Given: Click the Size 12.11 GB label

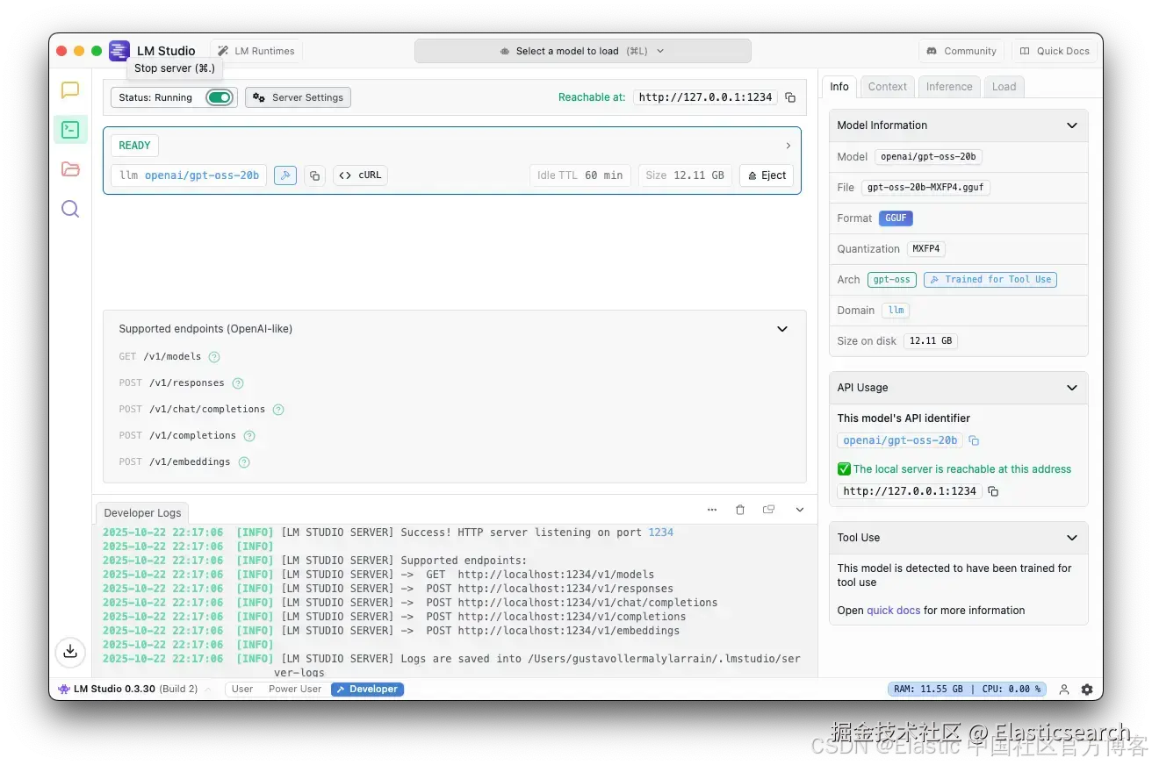Looking at the screenshot, I should (685, 175).
